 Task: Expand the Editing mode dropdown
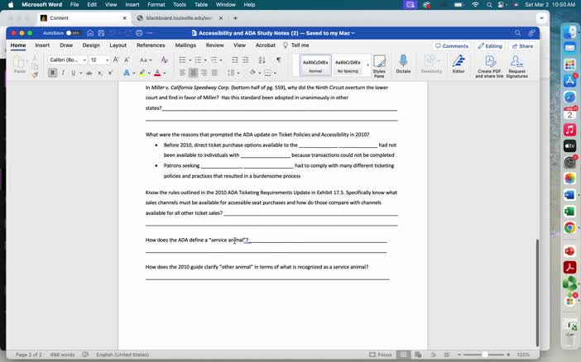[x=490, y=45]
